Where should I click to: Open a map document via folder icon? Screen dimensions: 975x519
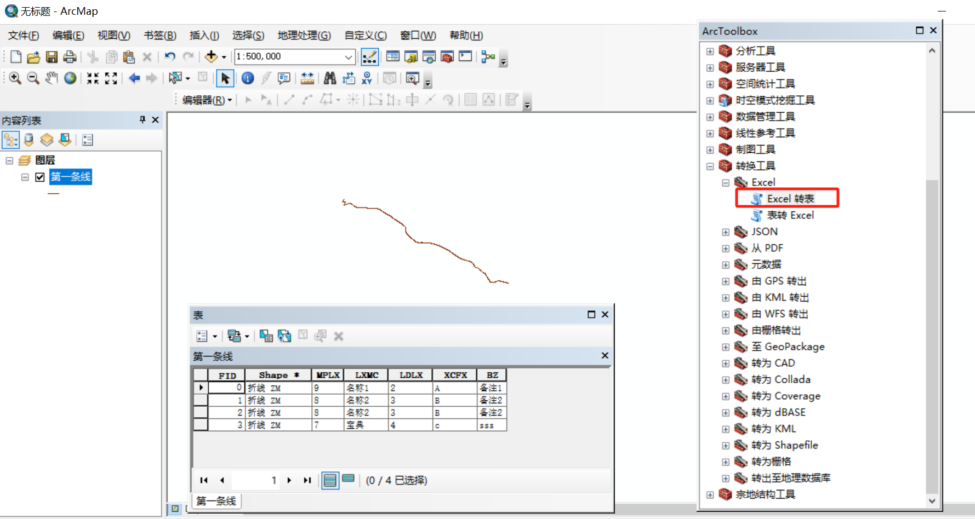33,56
